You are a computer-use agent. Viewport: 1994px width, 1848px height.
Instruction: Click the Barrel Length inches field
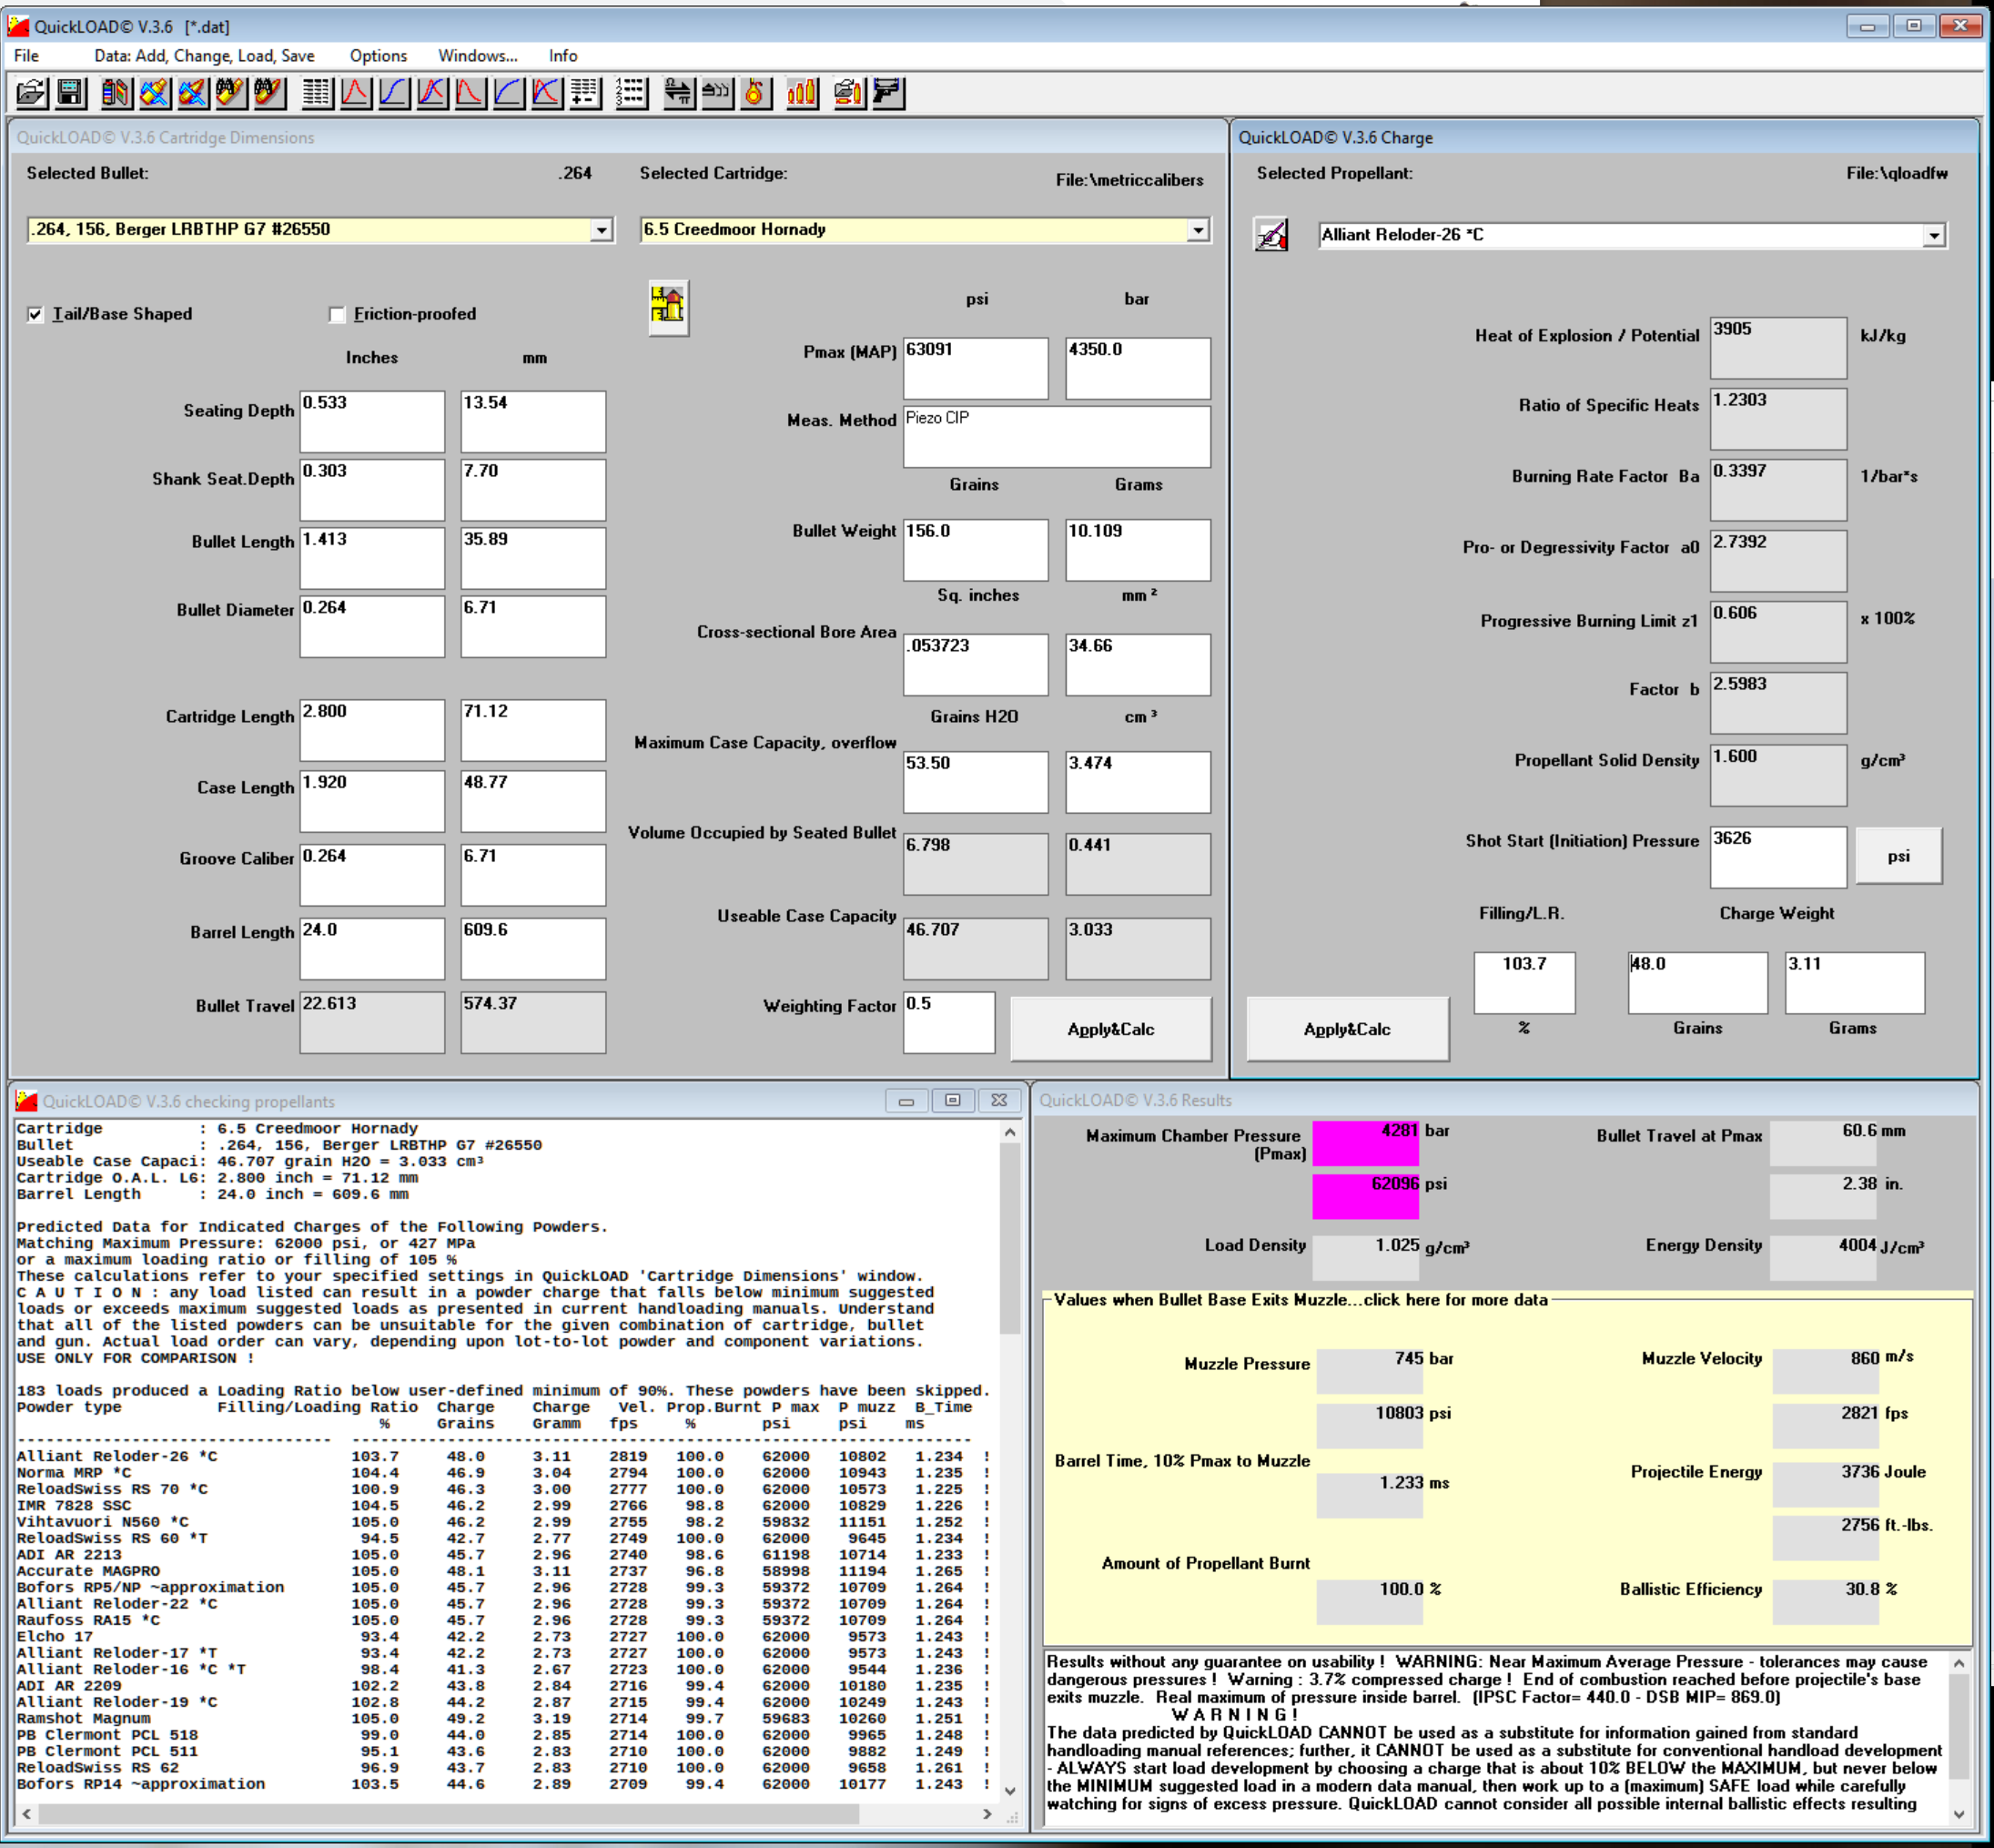(372, 949)
